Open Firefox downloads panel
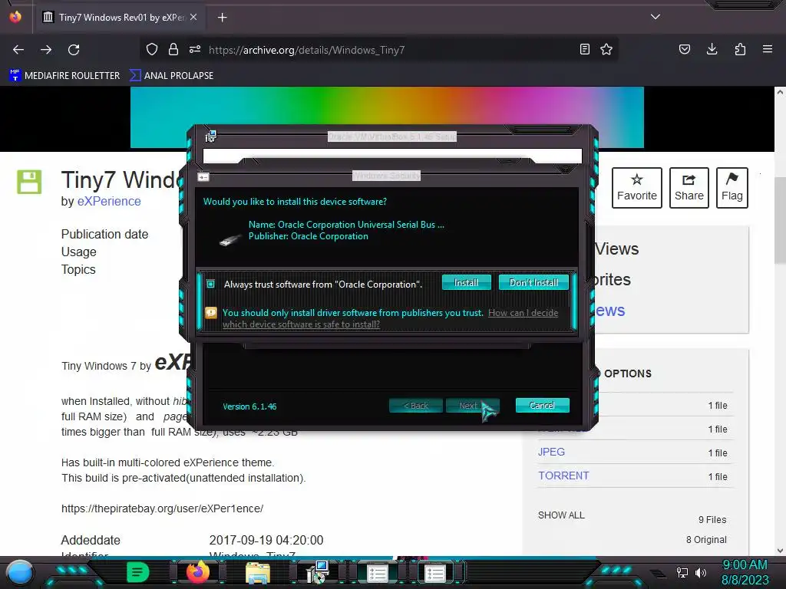 tap(712, 49)
